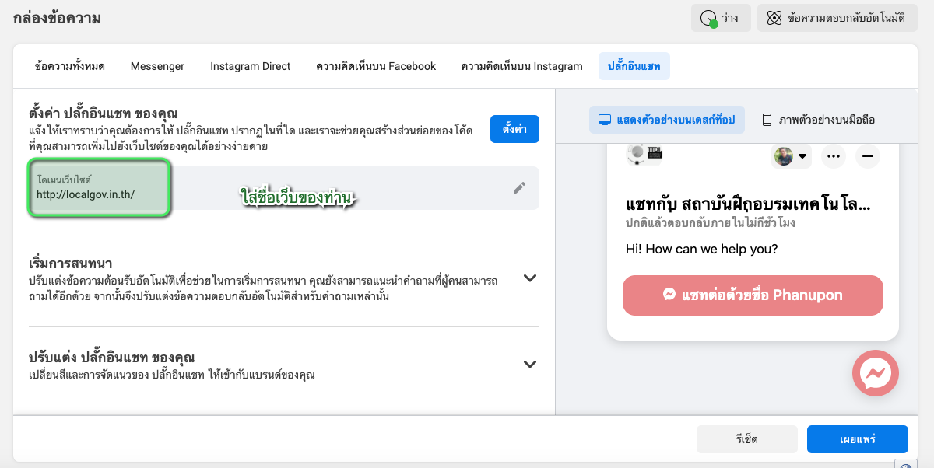Click the รีเซ็ต reset button
The width and height of the screenshot is (934, 468).
[746, 439]
